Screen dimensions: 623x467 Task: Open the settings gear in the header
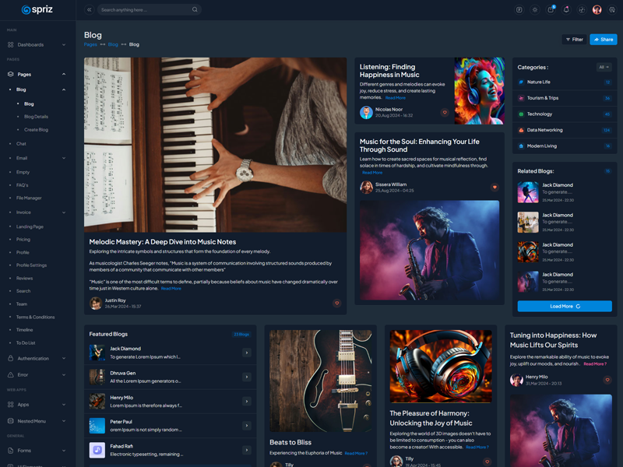coord(612,10)
